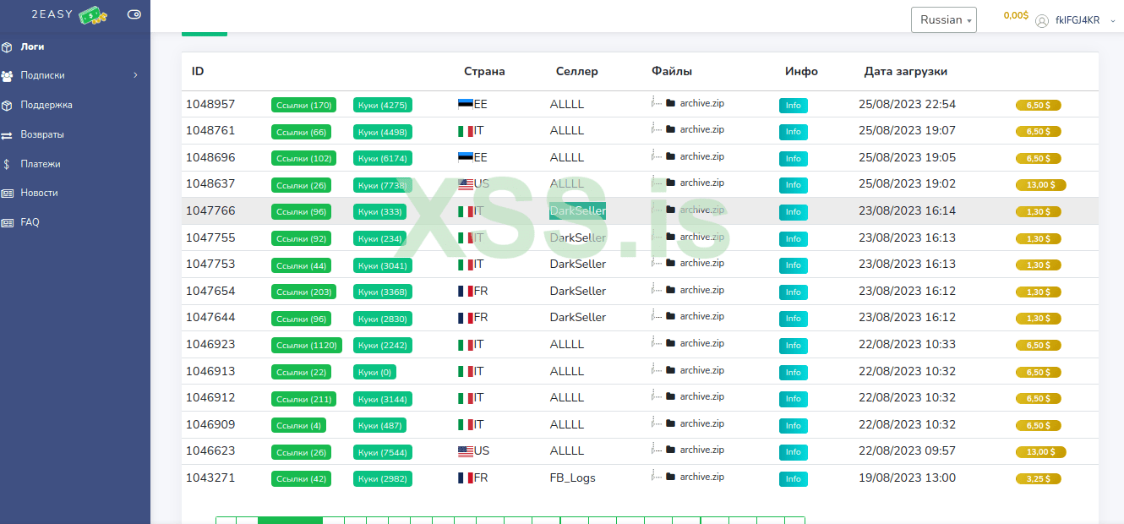The image size is (1124, 524).
Task: Click the 3,25 $ price for 1043271
Action: [x=1038, y=478]
